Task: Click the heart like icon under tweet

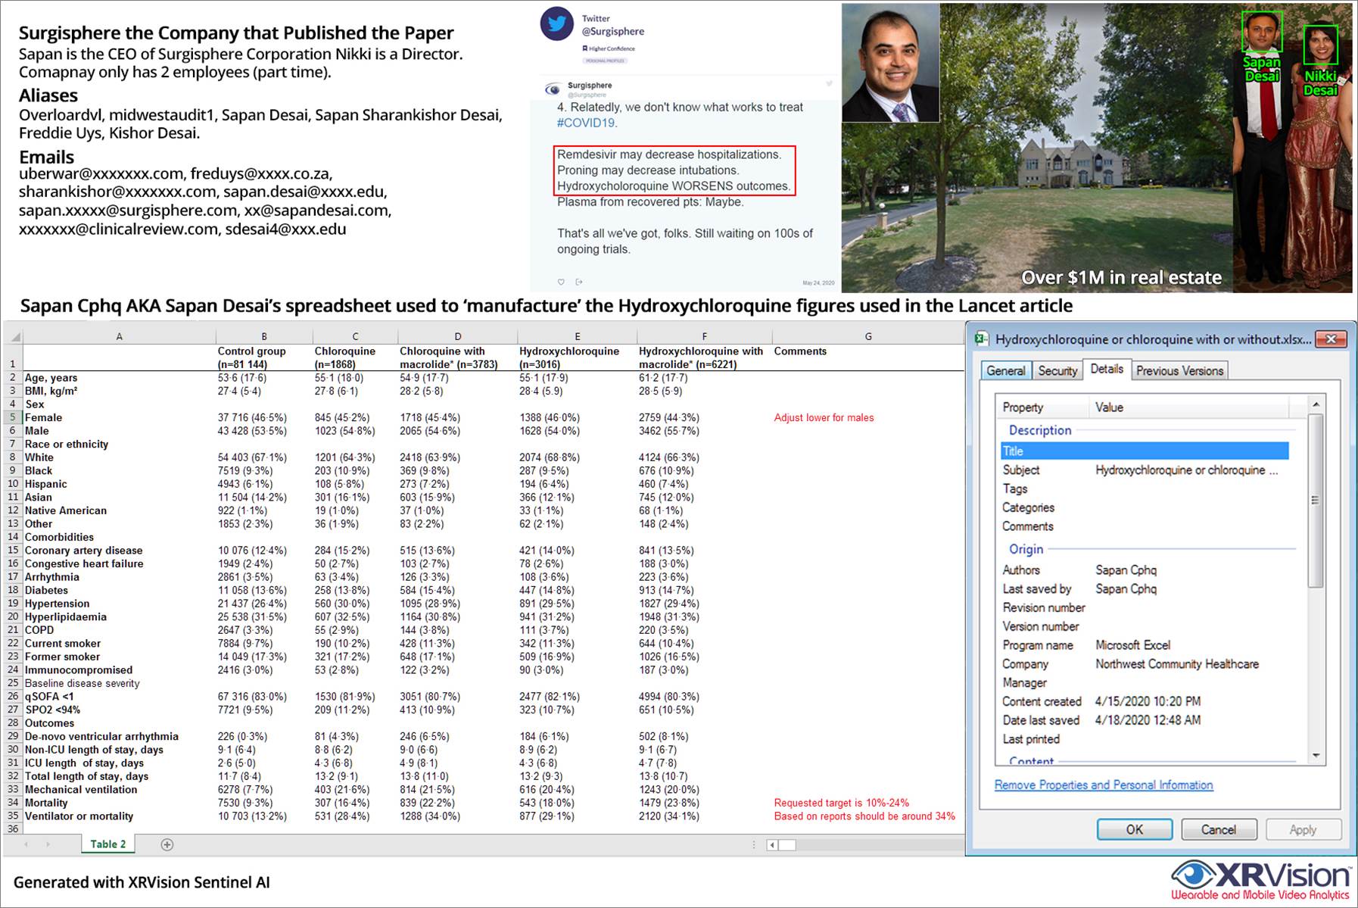Action: tap(561, 282)
